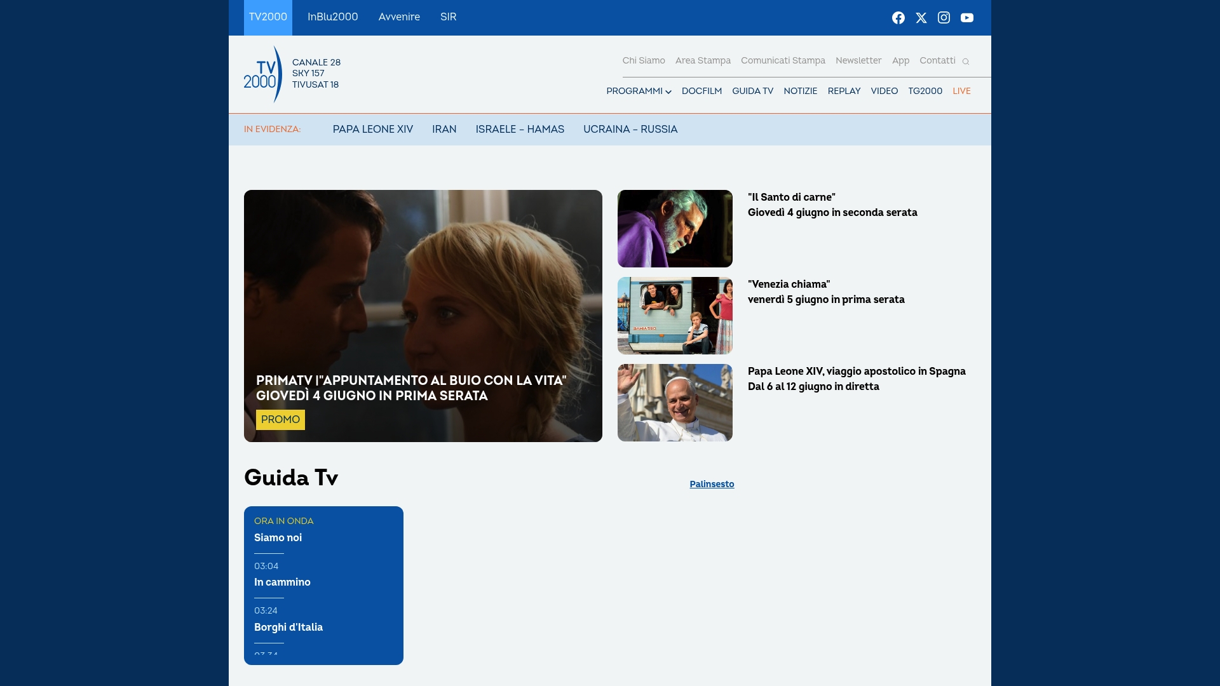Open the Papa Leone XIV viaggio apostolico headline
1220x686 pixels.
pos(857,379)
